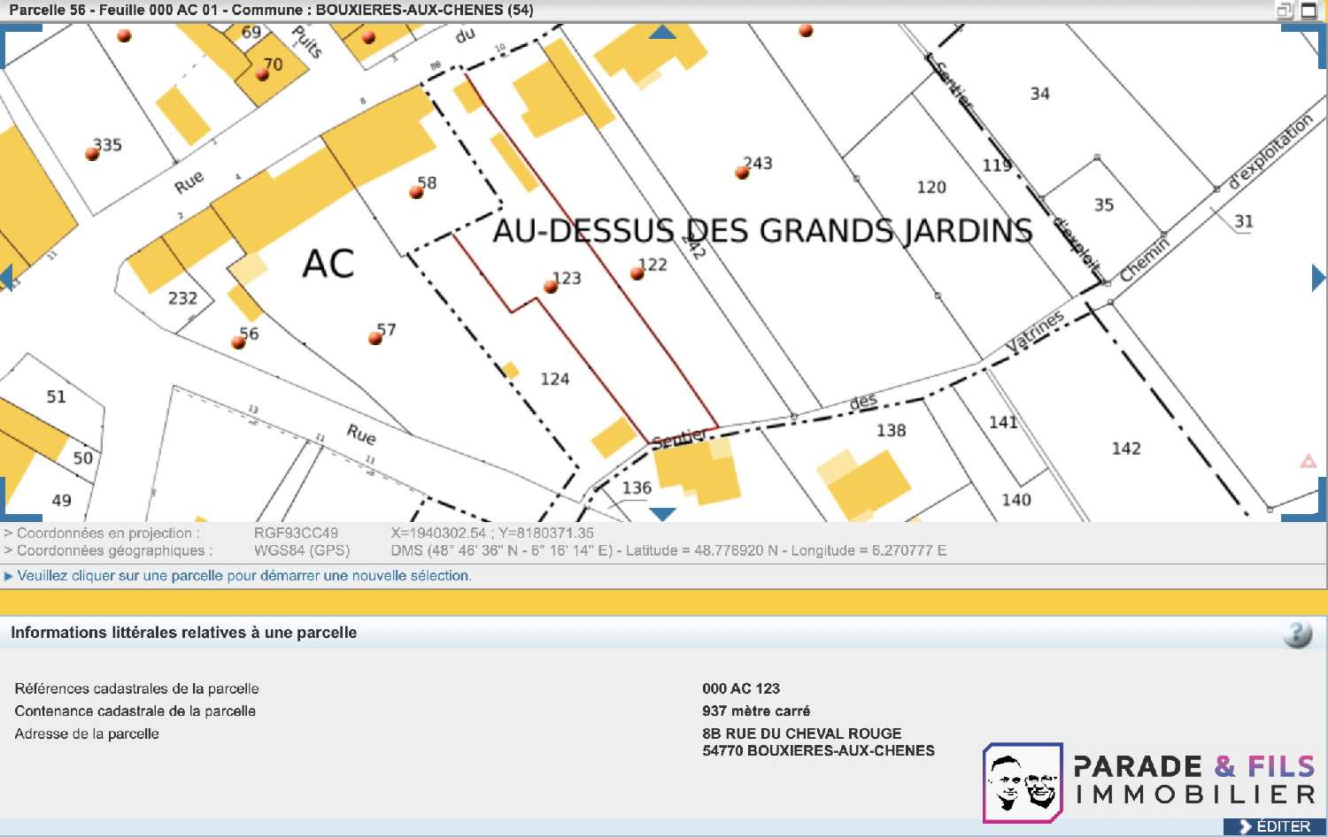The image size is (1328, 837).
Task: Select the red marker at parcel 335
Action: click(92, 154)
